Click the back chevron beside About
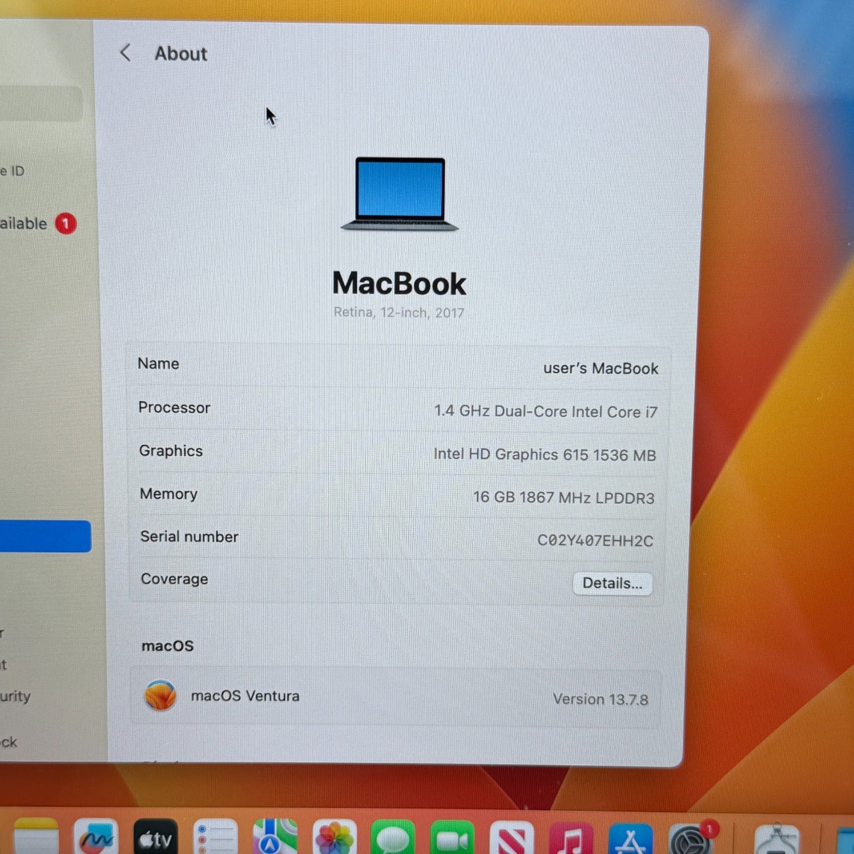 125,53
